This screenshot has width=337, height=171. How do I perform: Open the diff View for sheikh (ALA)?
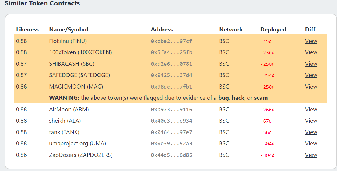(x=311, y=121)
